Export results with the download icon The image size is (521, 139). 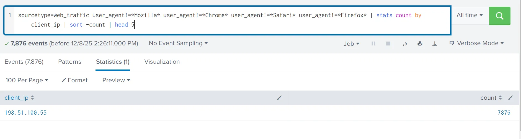435,44
